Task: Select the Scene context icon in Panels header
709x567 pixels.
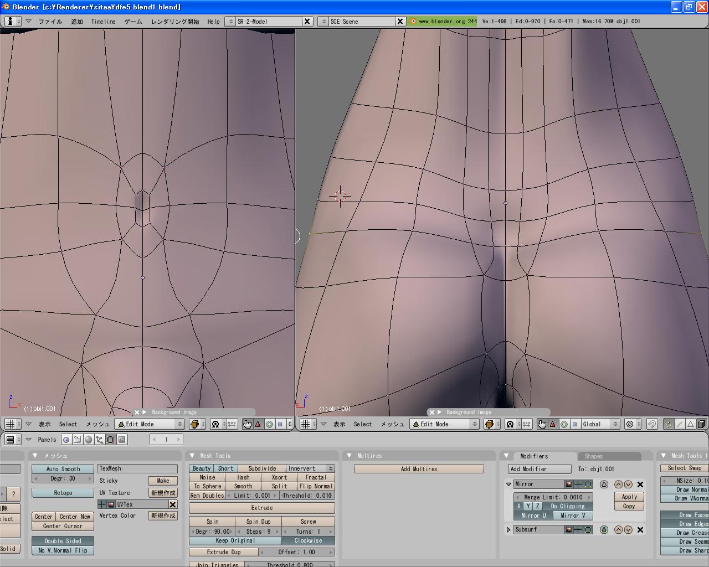Action: 121,440
